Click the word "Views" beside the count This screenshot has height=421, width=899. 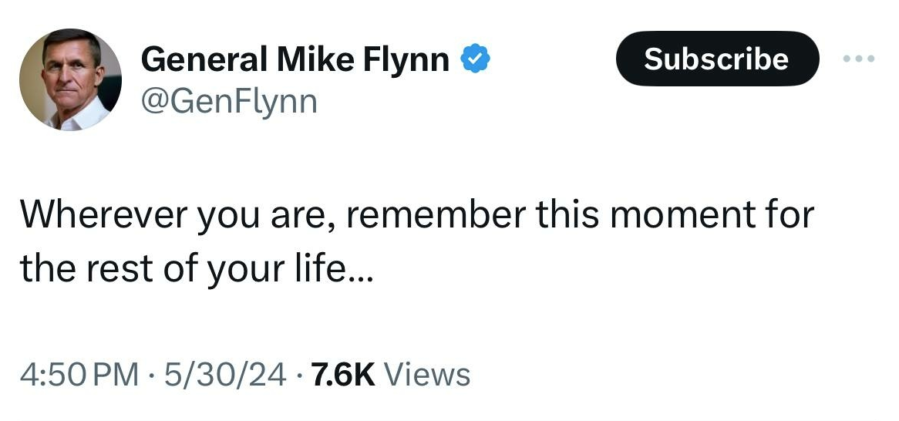(426, 375)
